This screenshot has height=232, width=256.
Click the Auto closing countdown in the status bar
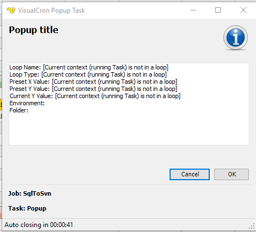tap(39, 225)
